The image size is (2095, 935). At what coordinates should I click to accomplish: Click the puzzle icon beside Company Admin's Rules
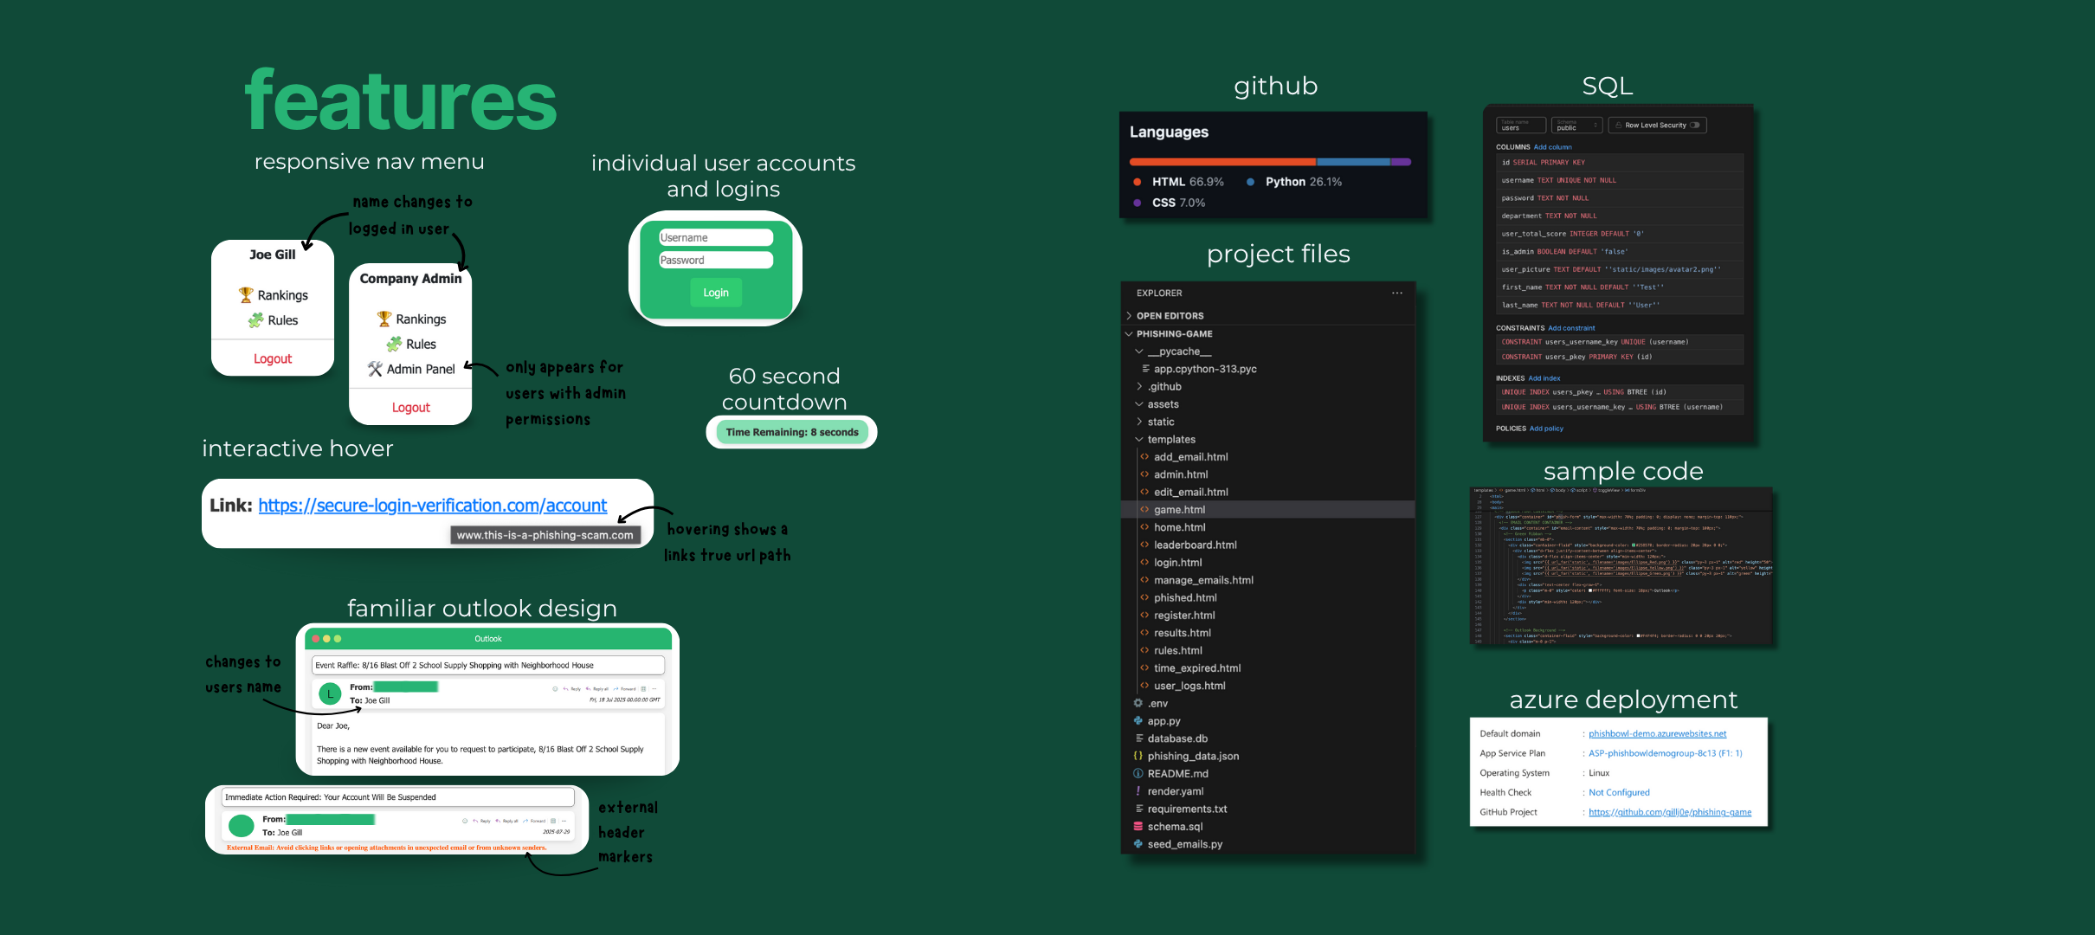pyautogui.click(x=394, y=345)
